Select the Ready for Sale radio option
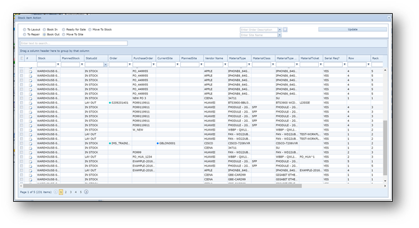This screenshot has width=419, height=228. [x=64, y=29]
